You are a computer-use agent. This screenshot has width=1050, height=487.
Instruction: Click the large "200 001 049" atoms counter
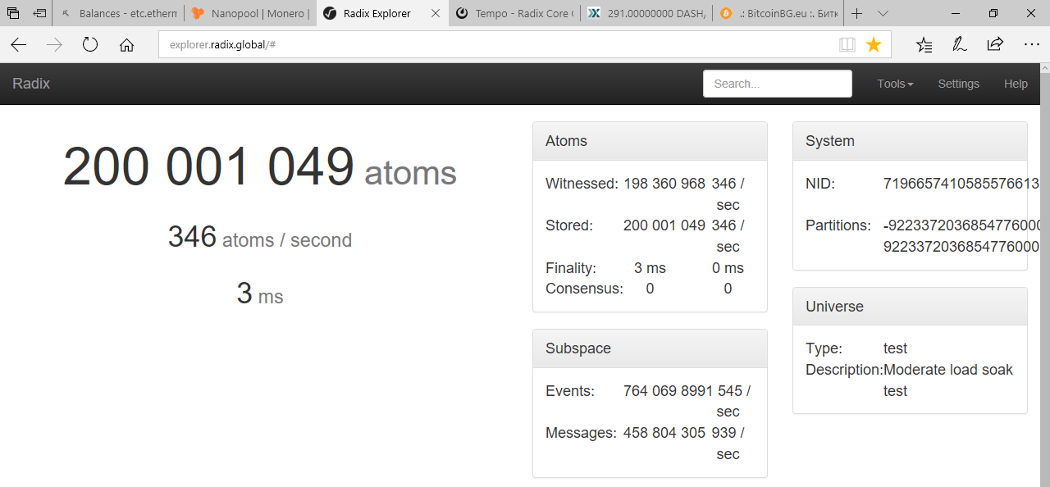[x=208, y=166]
